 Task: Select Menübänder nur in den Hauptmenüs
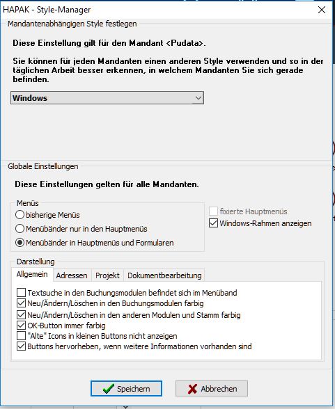20,229
